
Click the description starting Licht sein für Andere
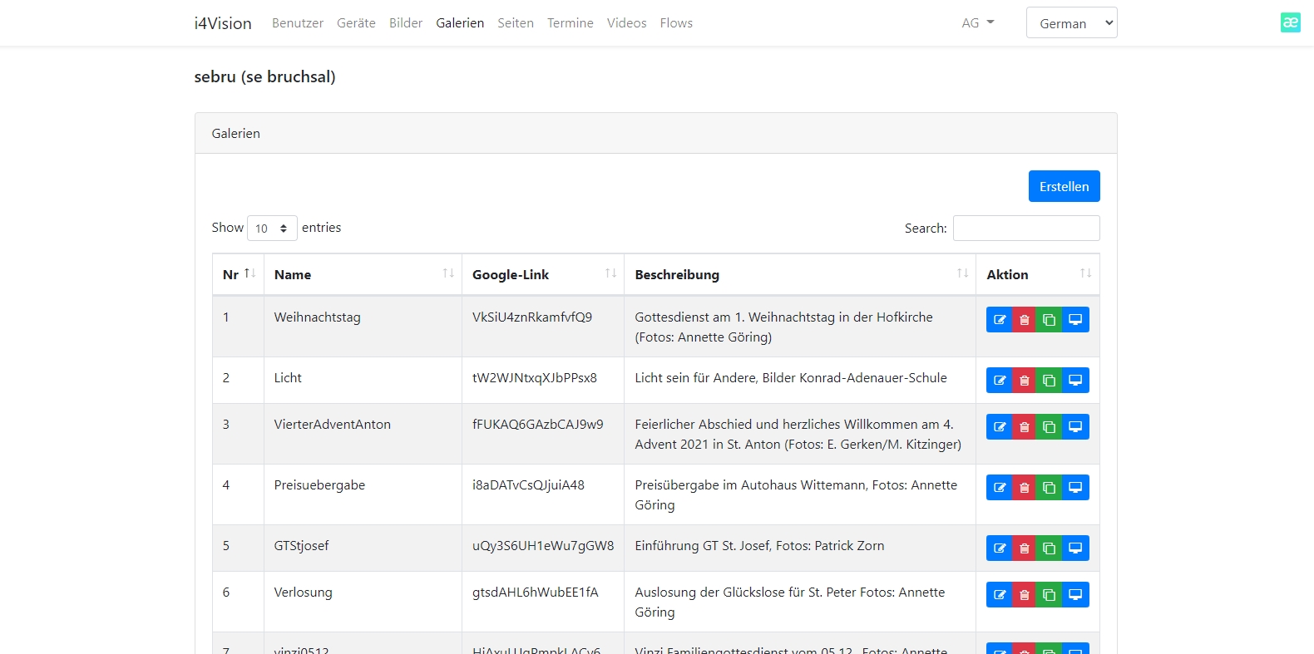coord(791,378)
